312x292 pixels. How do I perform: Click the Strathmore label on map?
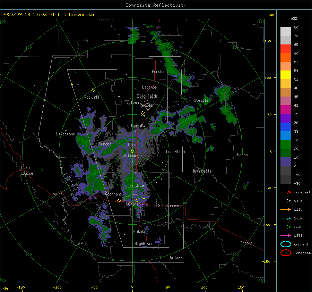point(168,206)
